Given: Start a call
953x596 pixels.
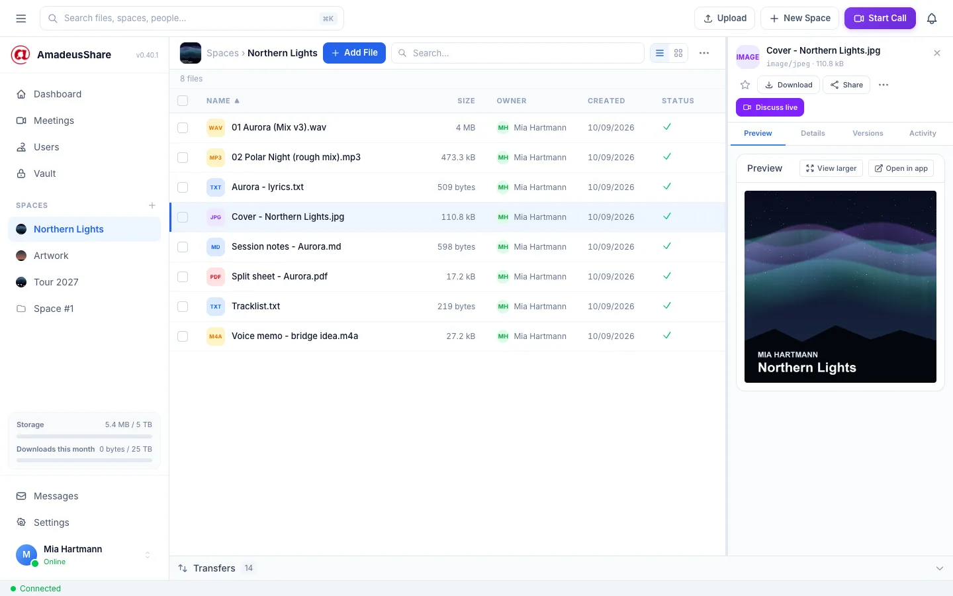Looking at the screenshot, I should point(880,19).
